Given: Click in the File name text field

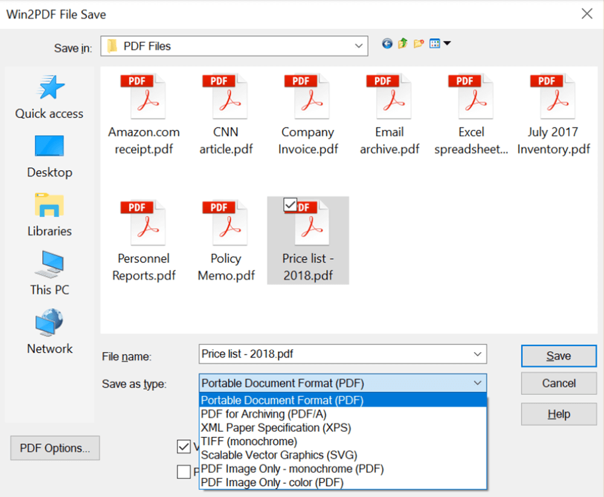Looking at the screenshot, I should pyautogui.click(x=332, y=354).
